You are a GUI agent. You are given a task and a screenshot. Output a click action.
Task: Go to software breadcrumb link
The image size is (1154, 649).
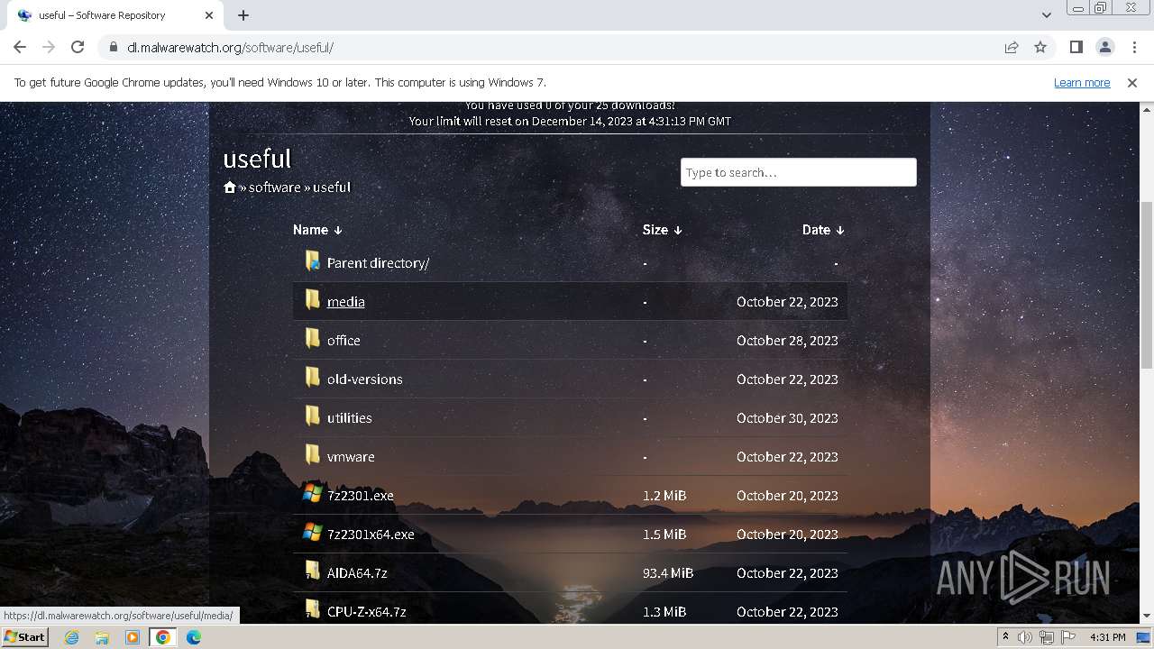coord(275,187)
